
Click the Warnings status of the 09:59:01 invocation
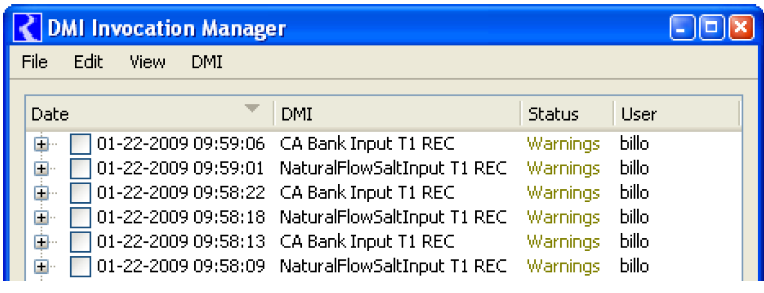563,169
